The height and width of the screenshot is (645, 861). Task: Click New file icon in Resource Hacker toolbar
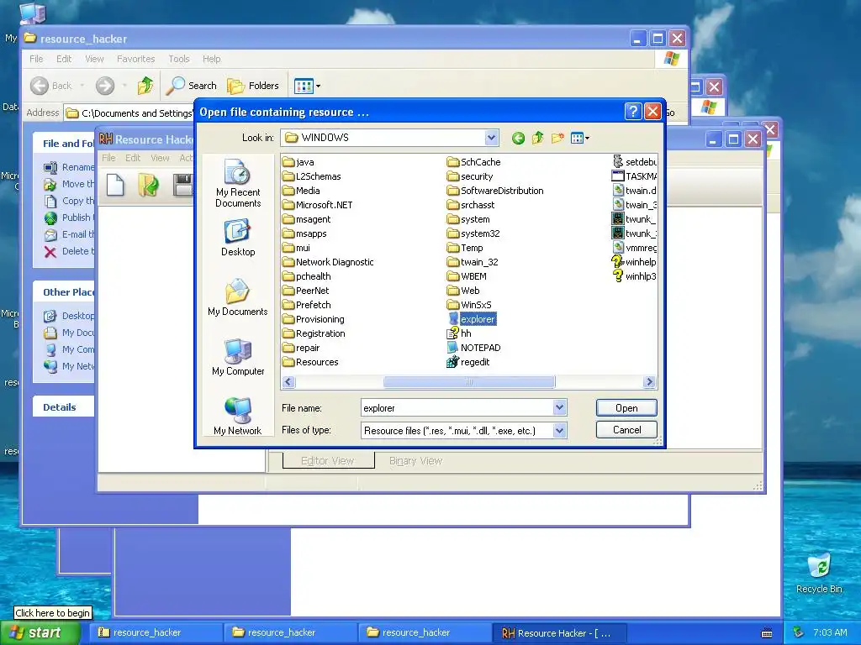[x=115, y=185]
